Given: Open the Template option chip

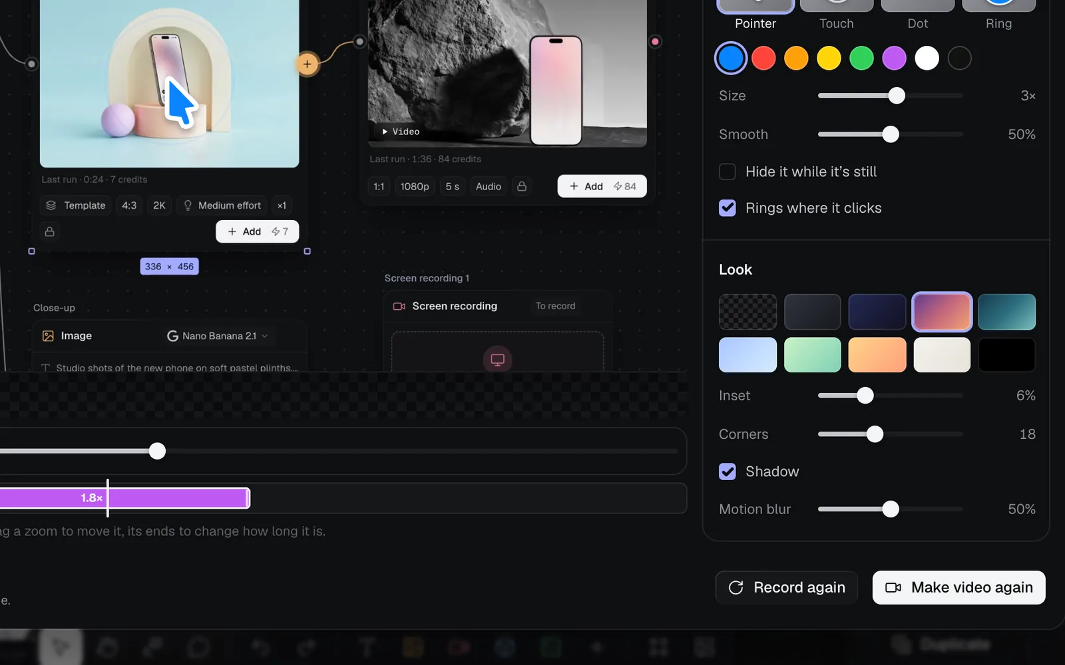Looking at the screenshot, I should (x=75, y=205).
